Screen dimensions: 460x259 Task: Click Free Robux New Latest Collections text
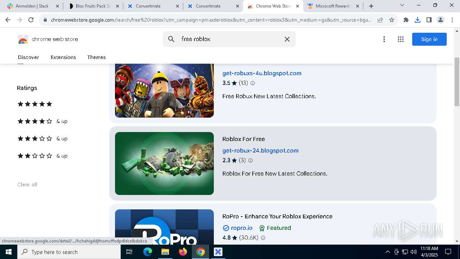click(x=269, y=96)
